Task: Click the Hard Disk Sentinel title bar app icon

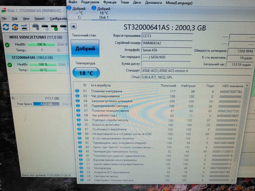Action: coord(4,10)
